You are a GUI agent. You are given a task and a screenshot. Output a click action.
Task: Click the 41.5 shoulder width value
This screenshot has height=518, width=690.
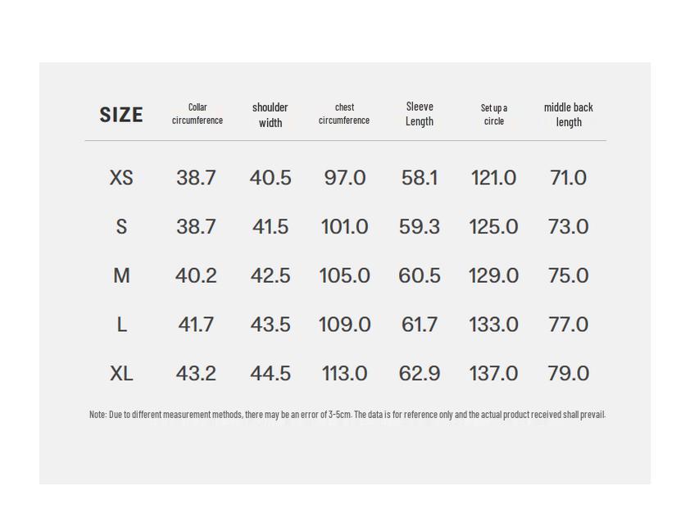tap(270, 227)
